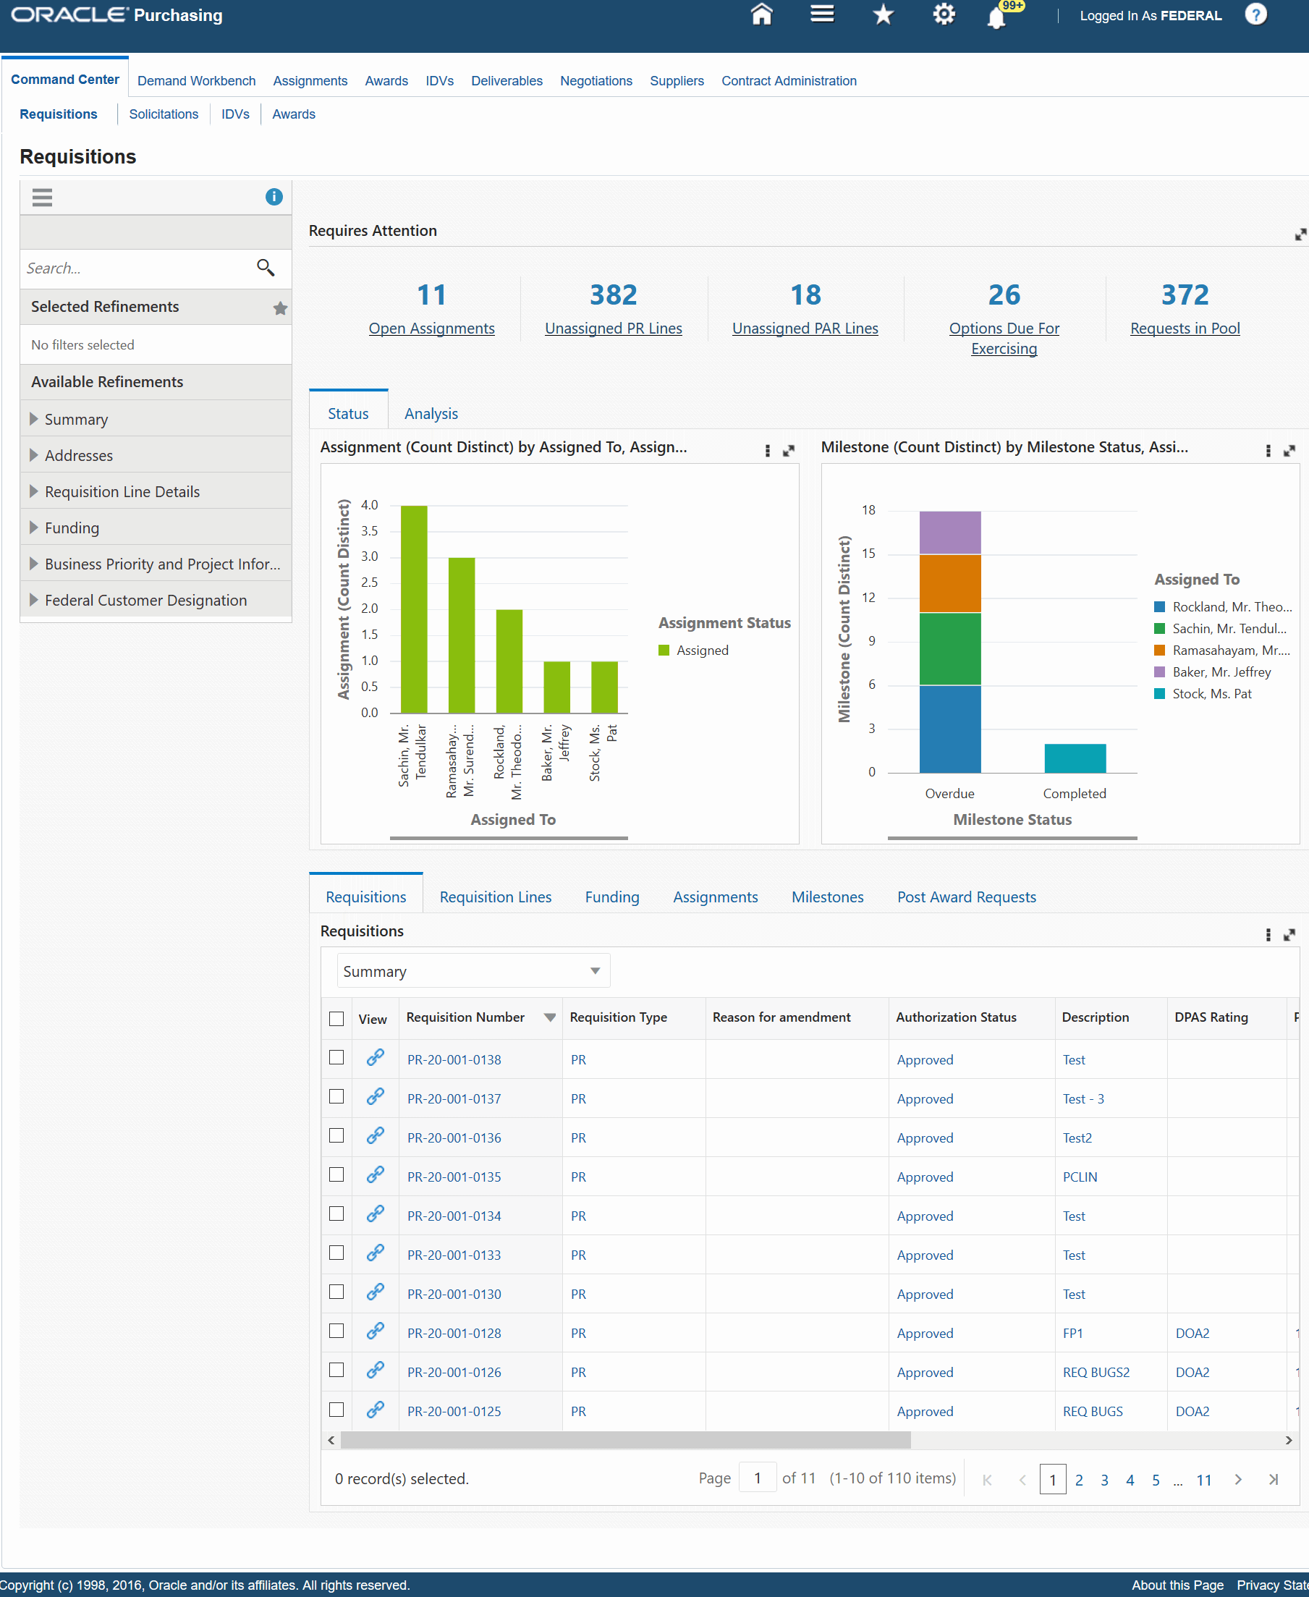The height and width of the screenshot is (1597, 1309).
Task: Open the Milestones tab
Action: point(827,897)
